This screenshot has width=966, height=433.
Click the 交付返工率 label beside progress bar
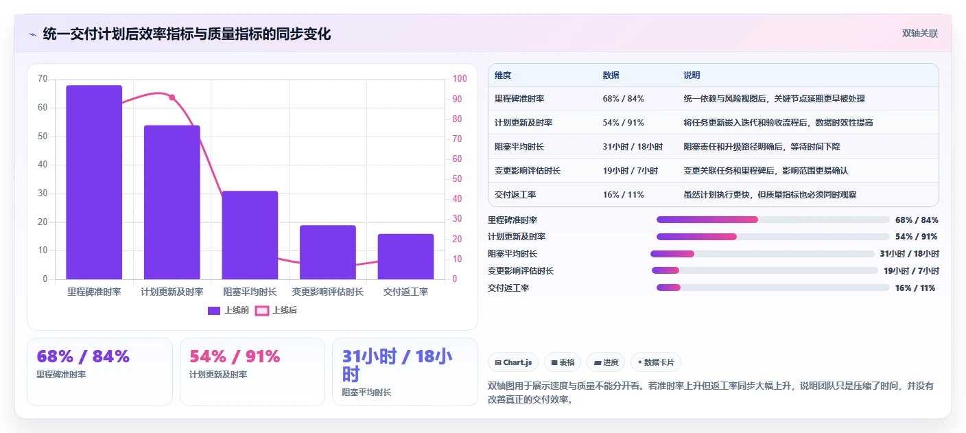click(508, 288)
